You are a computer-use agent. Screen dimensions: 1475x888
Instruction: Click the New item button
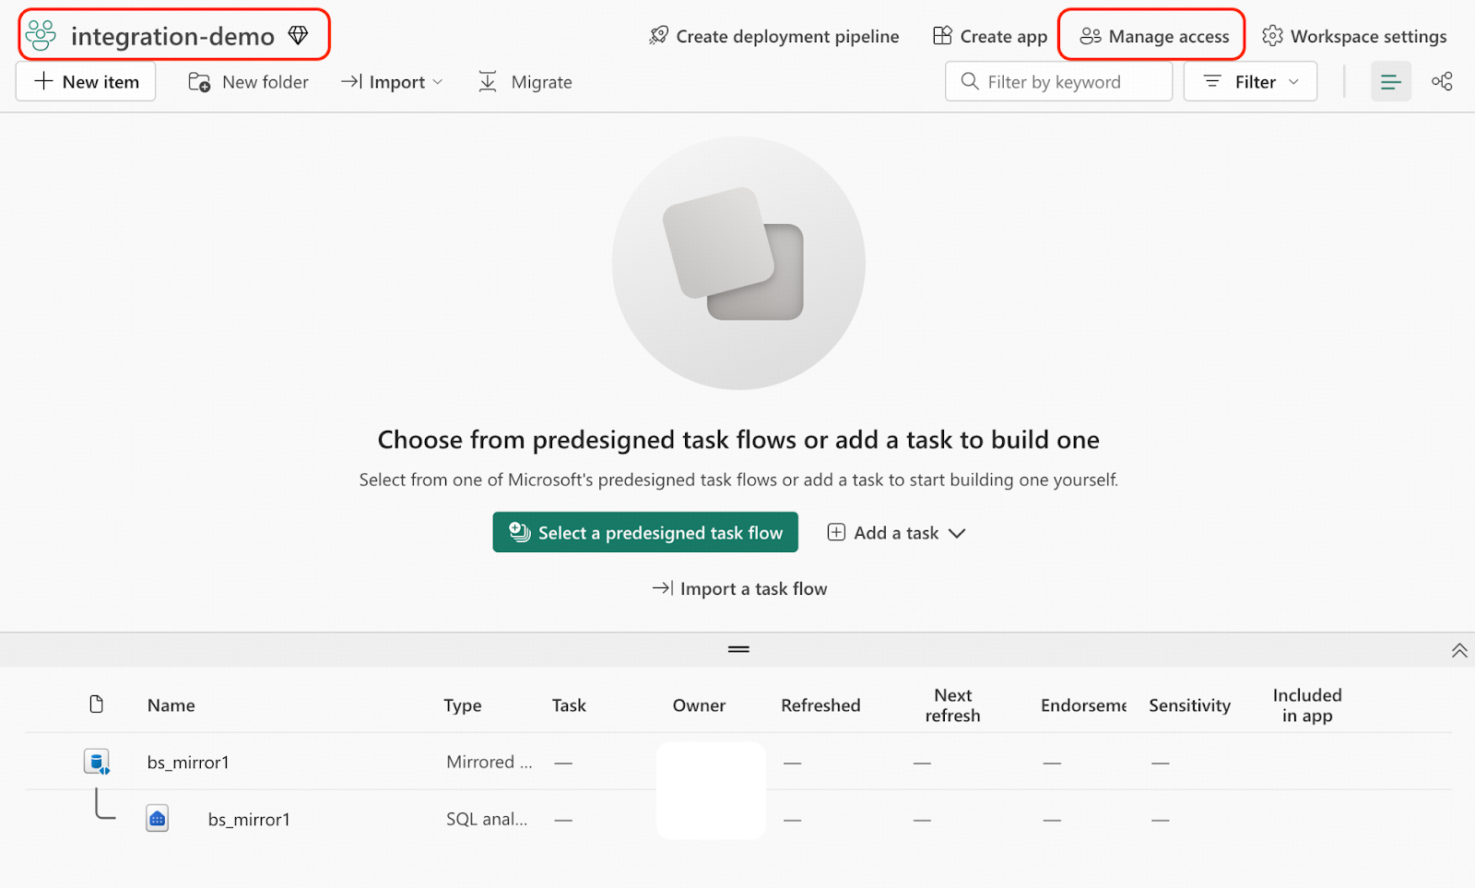click(x=86, y=82)
